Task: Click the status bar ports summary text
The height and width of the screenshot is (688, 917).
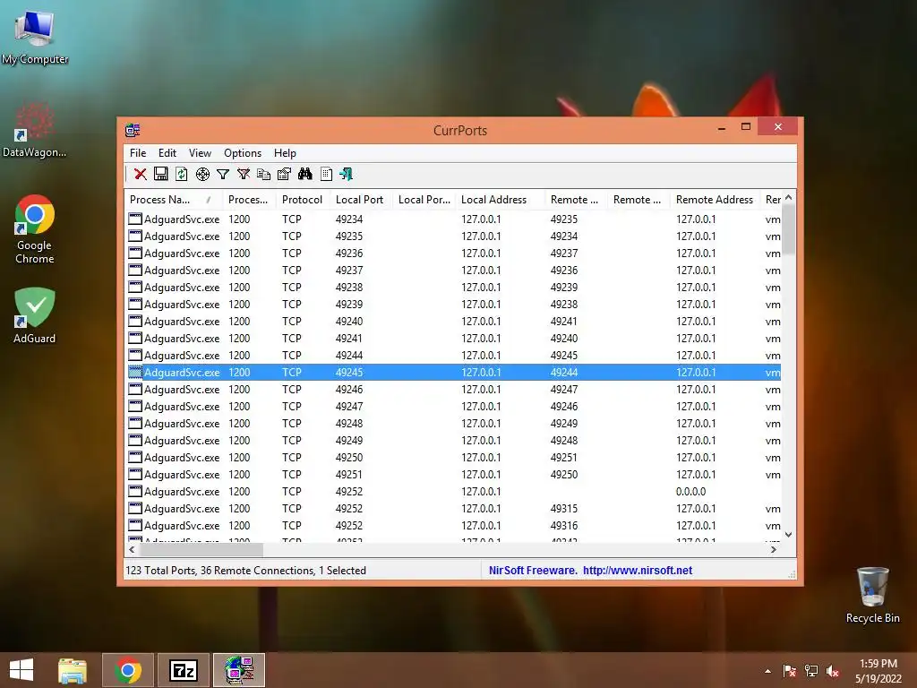Action: [x=245, y=571]
